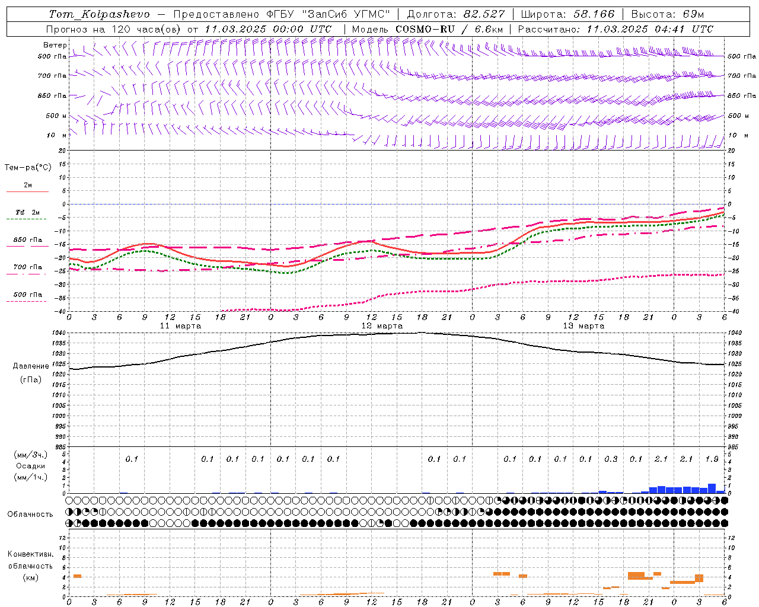This screenshot has height=607, width=759.
Task: Click the 'Долгота: 82.527' longitude value
Action: coord(455,14)
